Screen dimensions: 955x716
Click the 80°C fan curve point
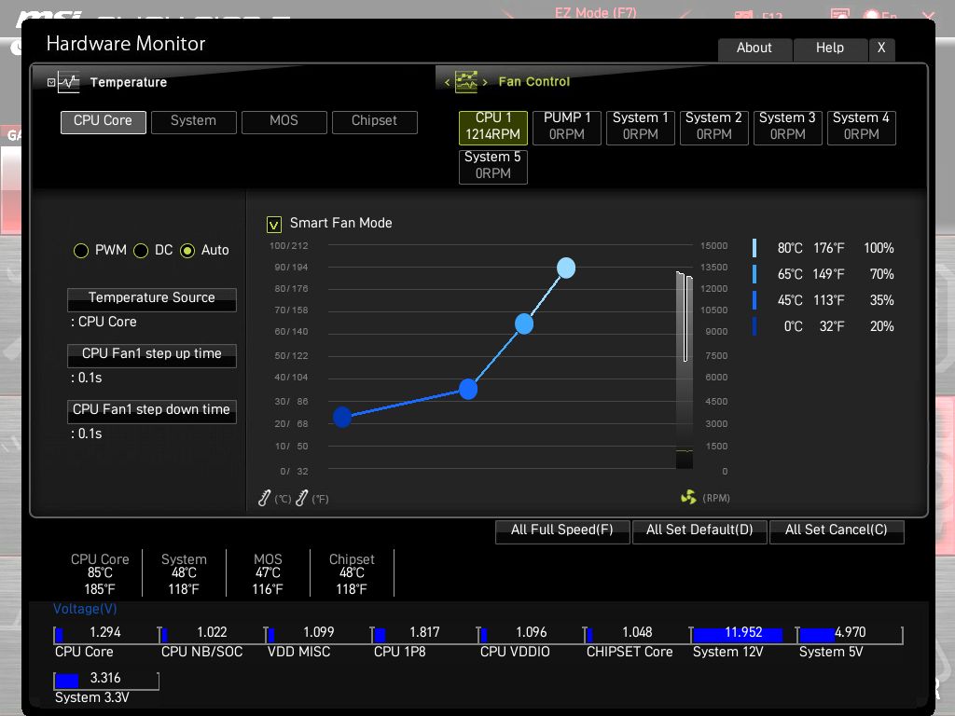566,268
